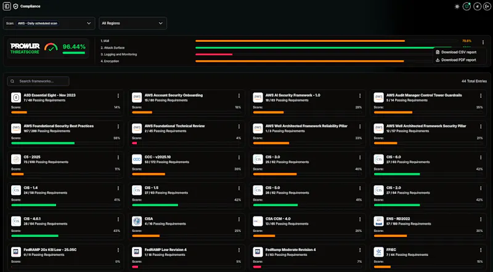The image size is (493, 272).
Task: Click '167 / 286 Passing Requirements' text
Action: click(x=47, y=131)
